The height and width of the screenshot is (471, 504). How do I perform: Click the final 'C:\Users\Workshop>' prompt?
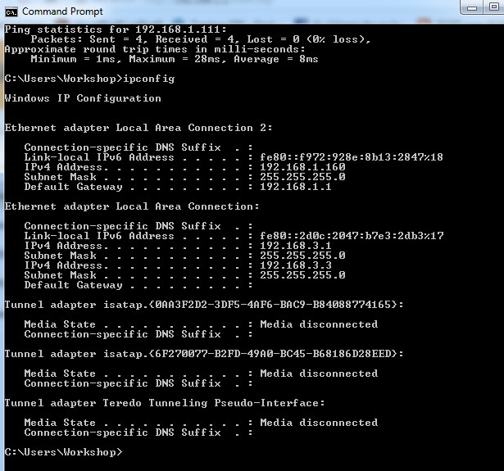click(63, 452)
